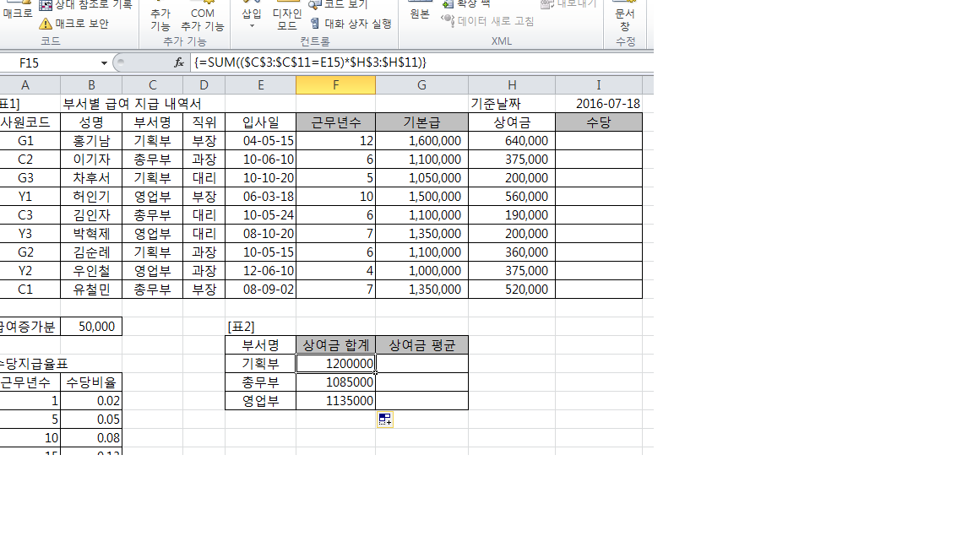Select column F header
Viewport: 973px width, 547px height.
click(335, 84)
